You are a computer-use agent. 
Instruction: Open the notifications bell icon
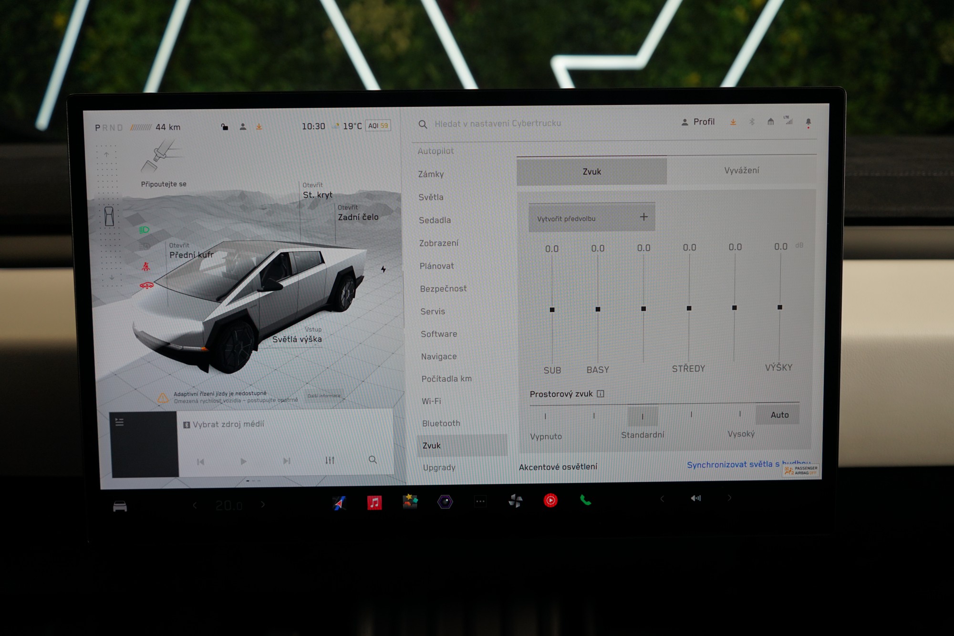click(808, 122)
